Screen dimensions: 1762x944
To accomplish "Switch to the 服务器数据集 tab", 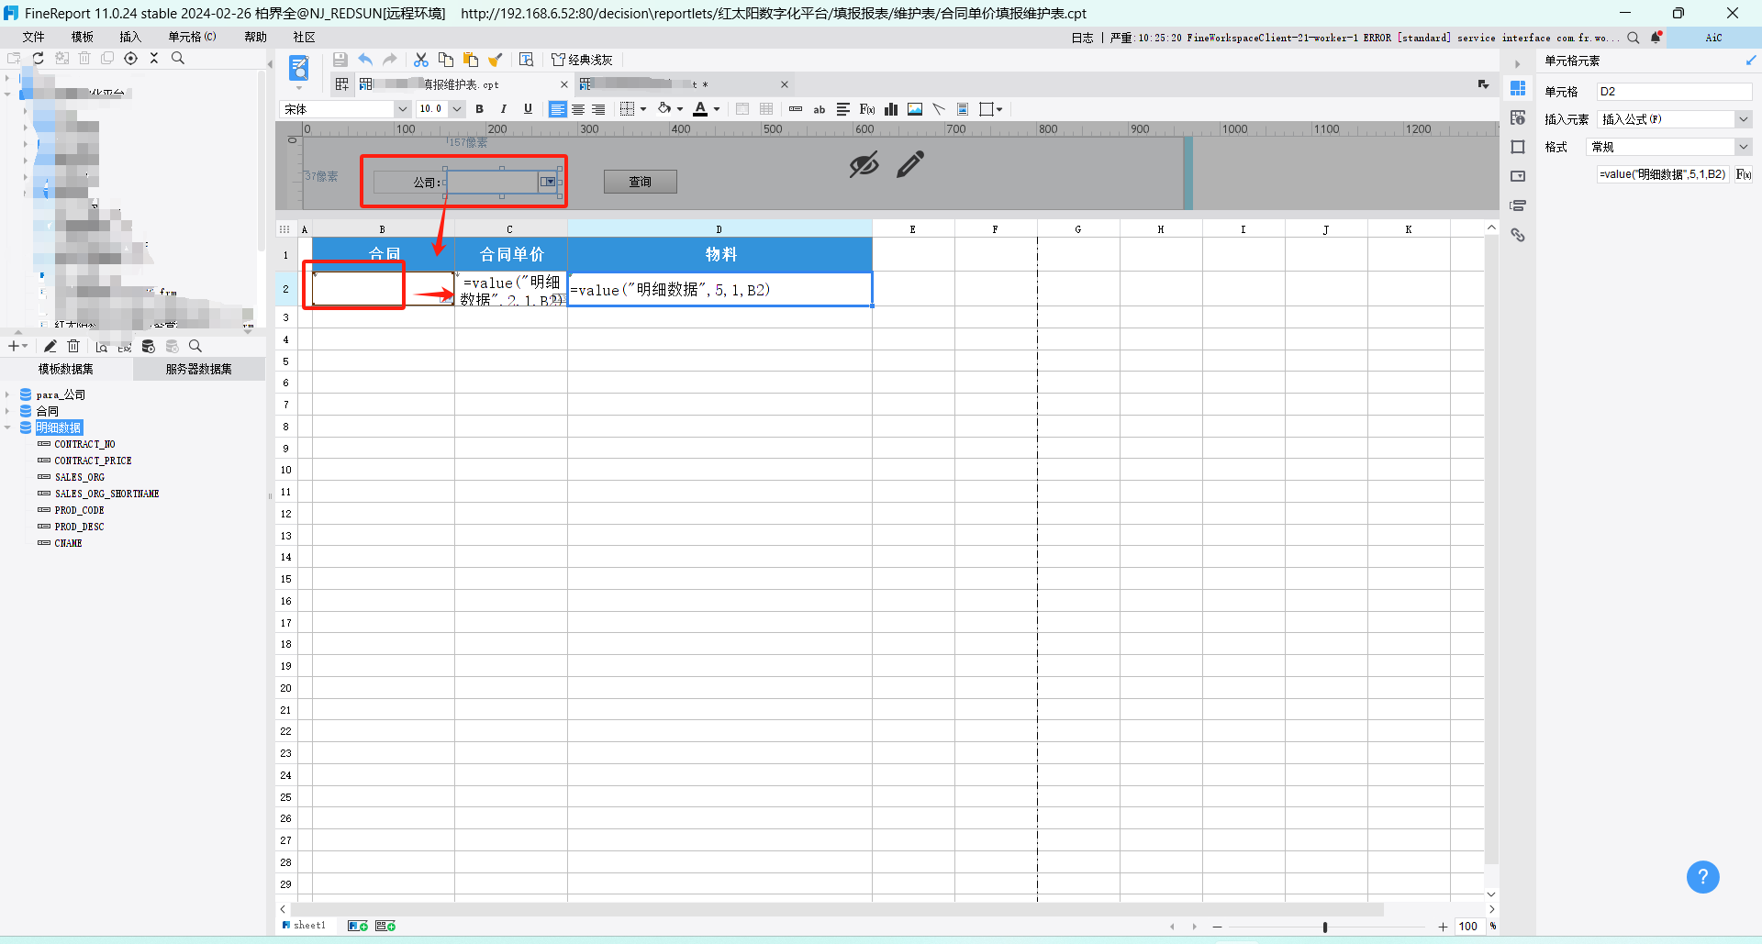I will [x=198, y=369].
